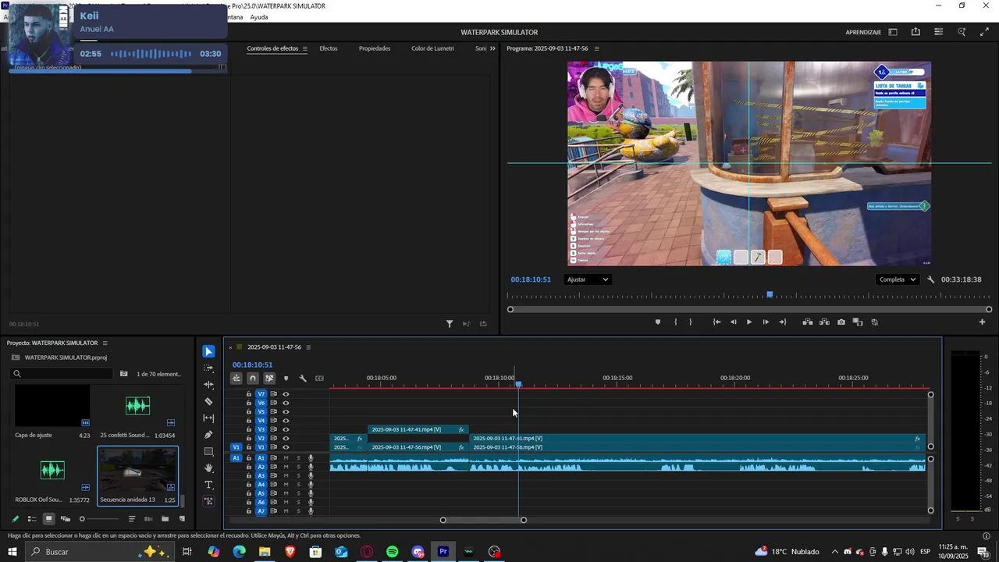The image size is (999, 562).
Task: Switch Project panel to freeform view
Action: pos(66,519)
